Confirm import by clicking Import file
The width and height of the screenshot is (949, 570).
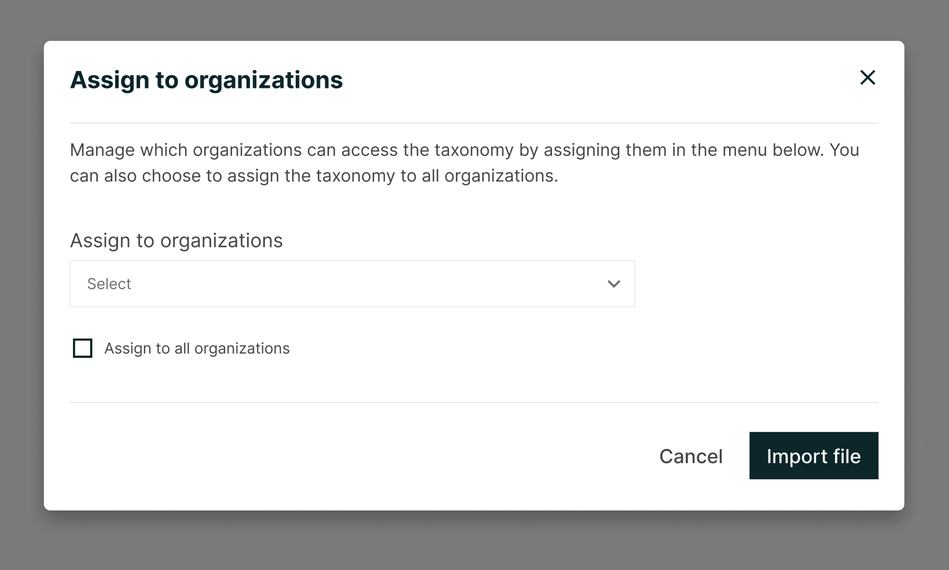point(814,456)
